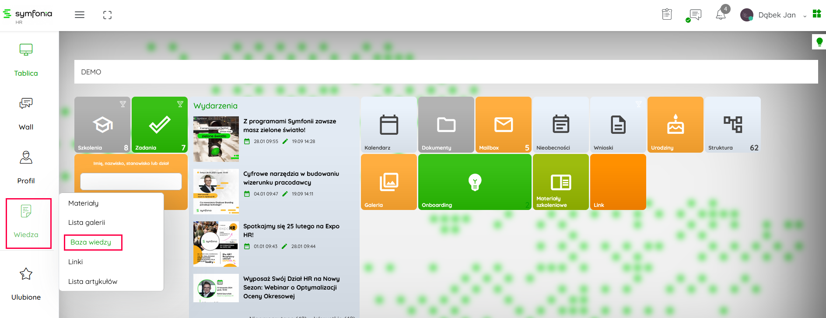
Task: Select Lista galerii menu entry
Action: 87,223
